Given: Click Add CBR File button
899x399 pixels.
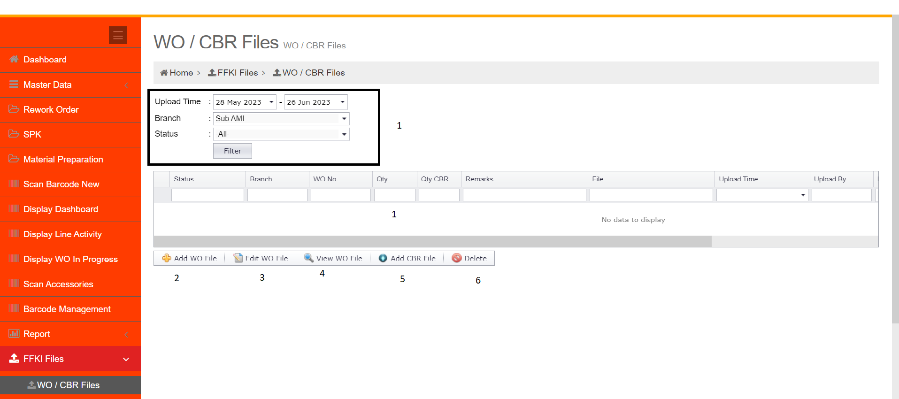Looking at the screenshot, I should tap(407, 258).
